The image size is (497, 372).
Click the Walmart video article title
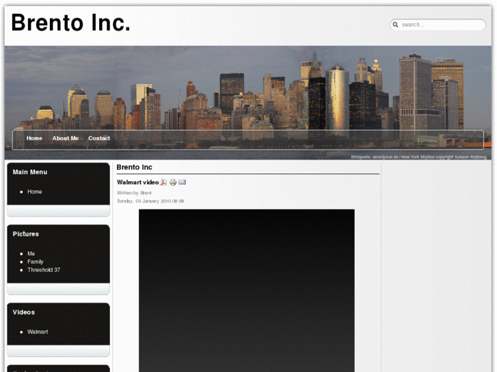coord(137,182)
